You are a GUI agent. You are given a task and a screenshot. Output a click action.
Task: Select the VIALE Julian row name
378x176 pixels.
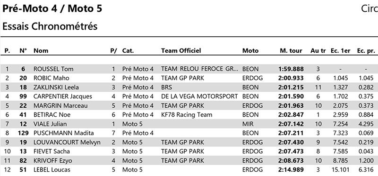(x=50, y=124)
